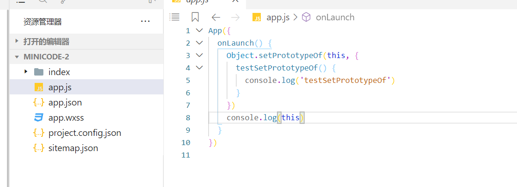This screenshot has width=517, height=187.
Task: Open the resource manager more-actions ellipsis
Action: 145,22
